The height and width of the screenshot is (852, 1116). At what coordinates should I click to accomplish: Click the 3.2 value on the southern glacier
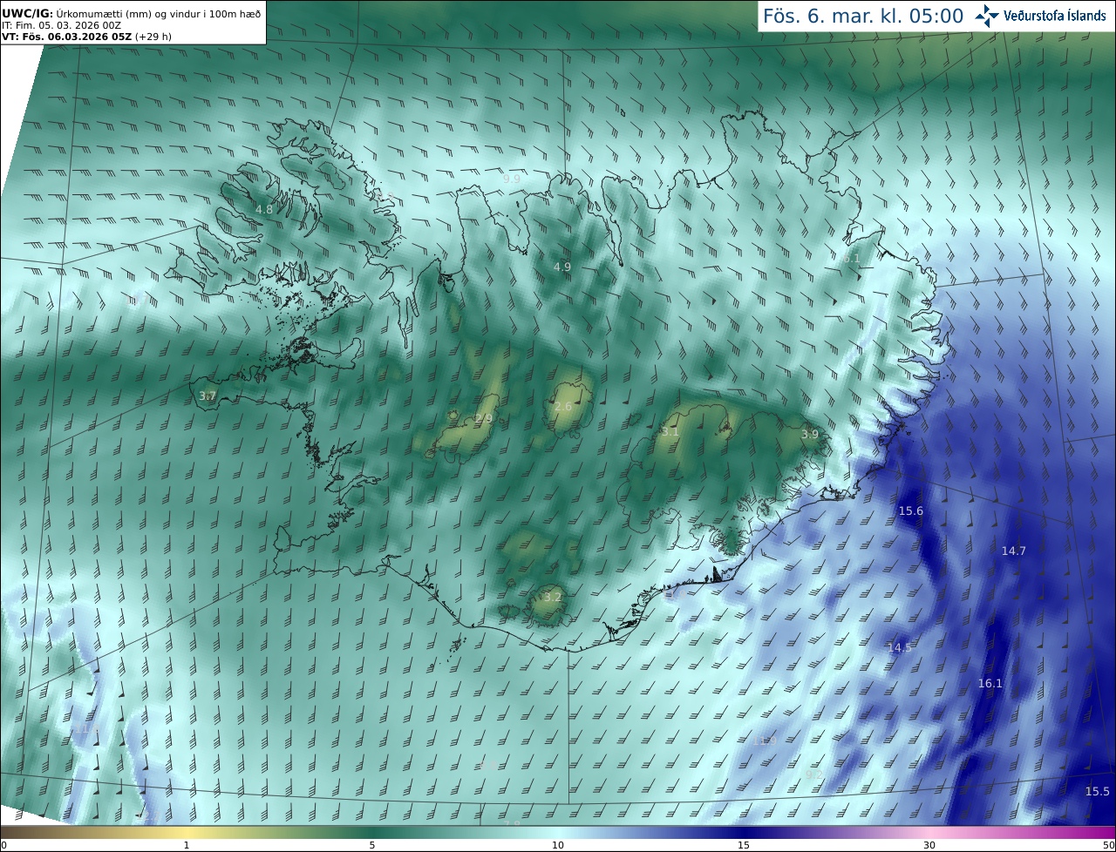pyautogui.click(x=553, y=598)
